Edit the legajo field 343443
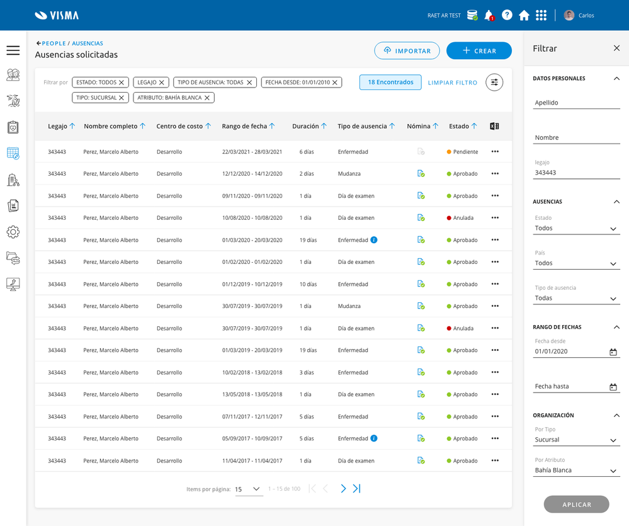The height and width of the screenshot is (526, 629). click(577, 173)
